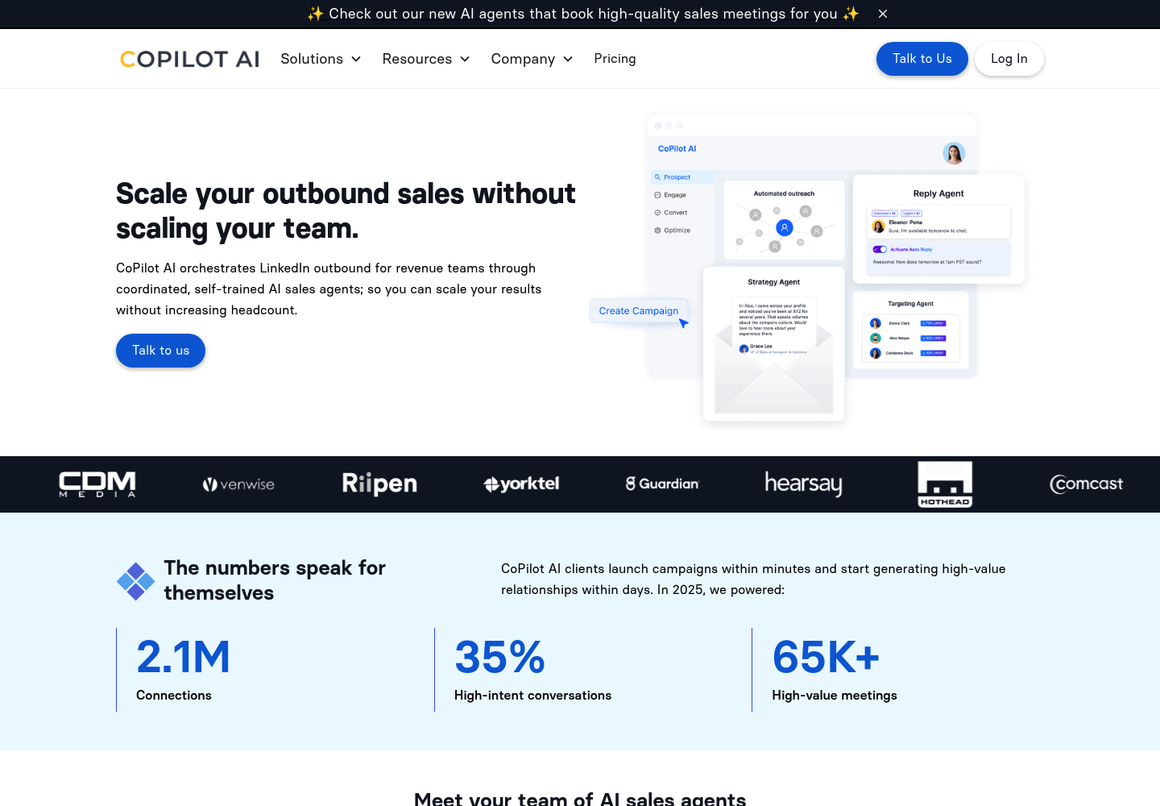Toggle Activate Auto Reply switch

tap(880, 250)
